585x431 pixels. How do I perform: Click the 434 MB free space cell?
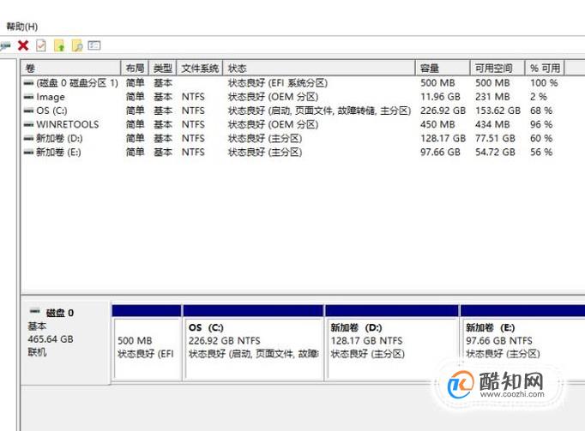[492, 124]
